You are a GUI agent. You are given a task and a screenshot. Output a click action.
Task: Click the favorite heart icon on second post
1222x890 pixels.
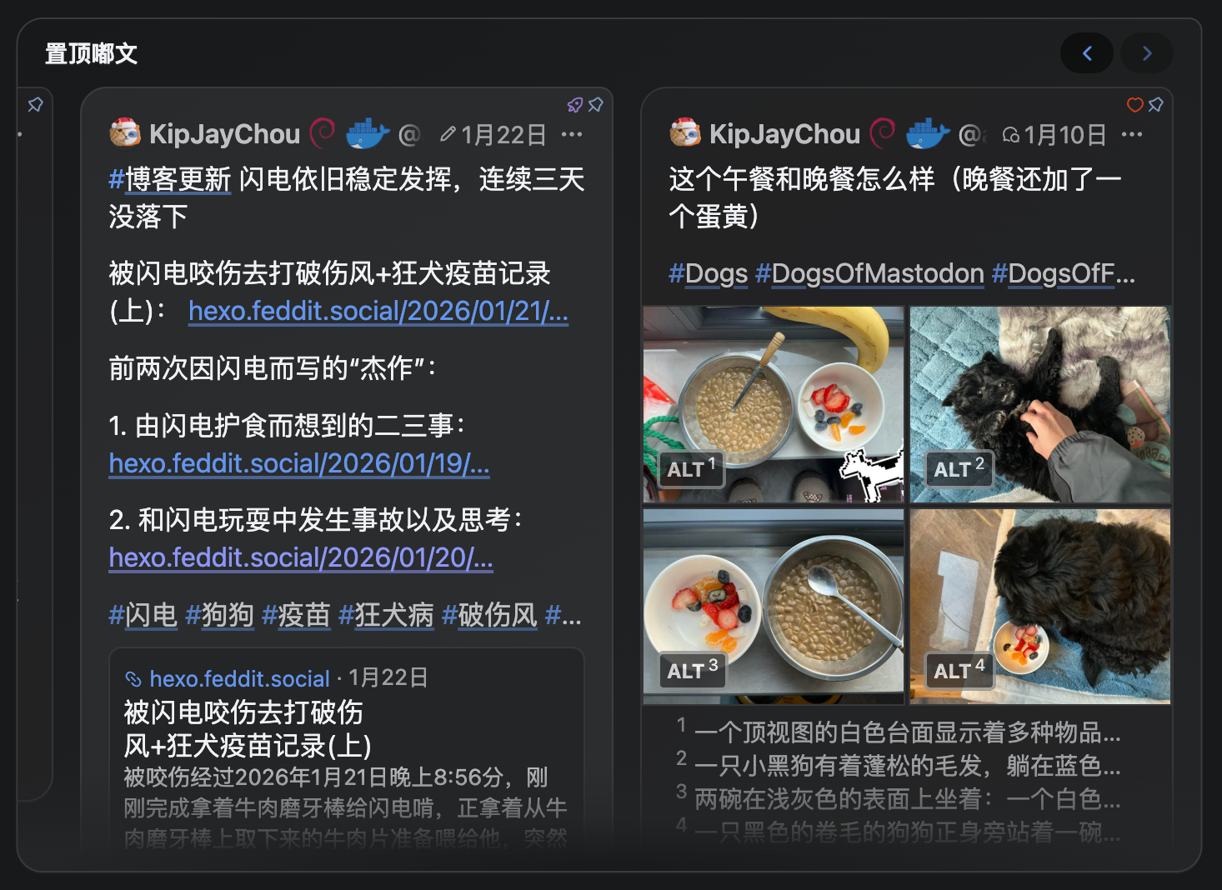point(1135,105)
